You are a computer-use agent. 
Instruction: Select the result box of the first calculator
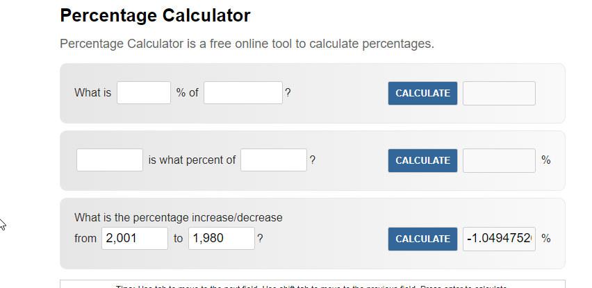[x=499, y=93]
